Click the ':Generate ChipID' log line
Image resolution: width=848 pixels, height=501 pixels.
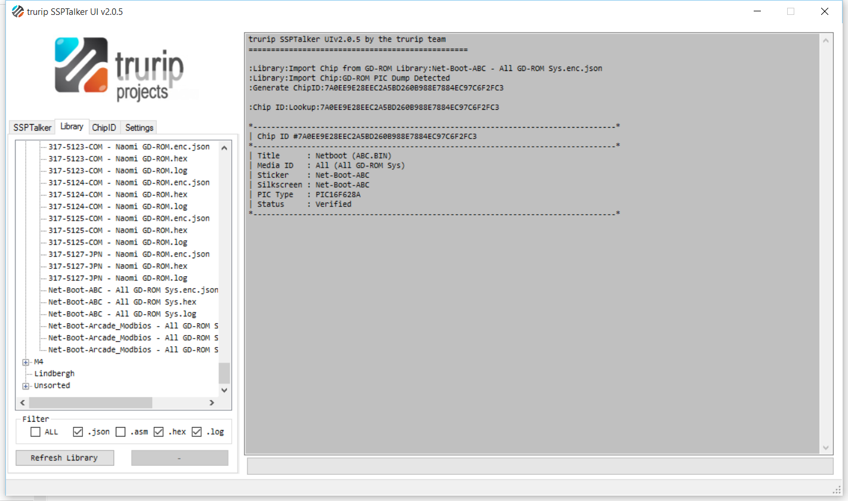(377, 88)
